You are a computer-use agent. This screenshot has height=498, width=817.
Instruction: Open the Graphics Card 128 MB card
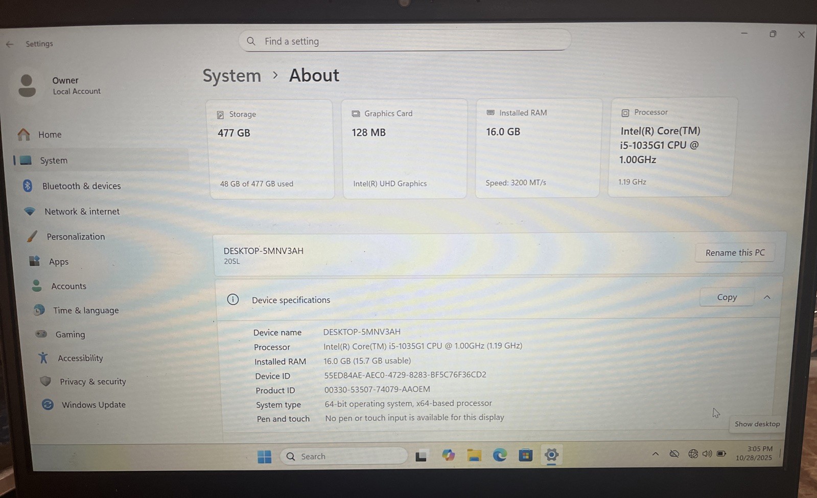click(404, 148)
